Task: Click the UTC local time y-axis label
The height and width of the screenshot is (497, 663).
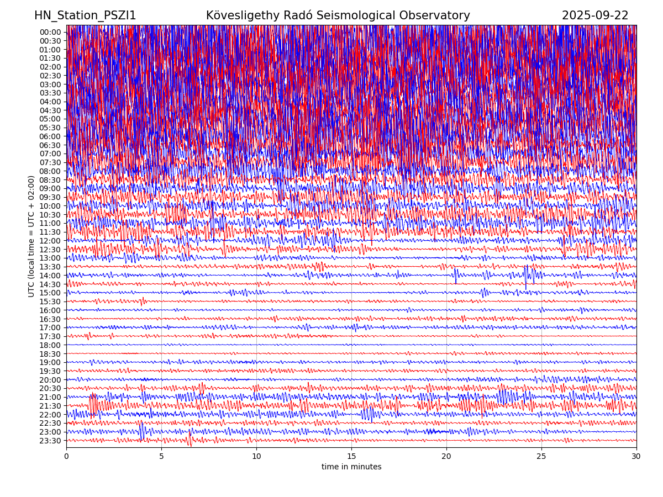Action: tap(31, 236)
